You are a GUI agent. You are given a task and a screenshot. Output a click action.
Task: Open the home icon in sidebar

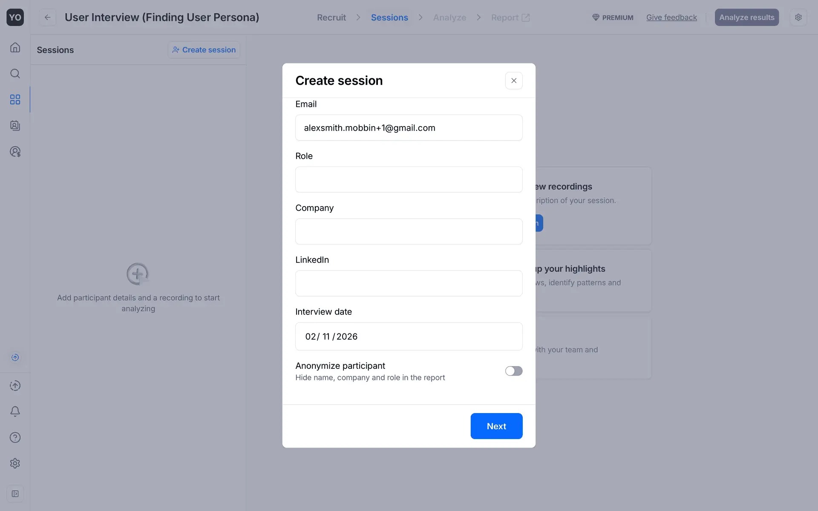(x=15, y=47)
